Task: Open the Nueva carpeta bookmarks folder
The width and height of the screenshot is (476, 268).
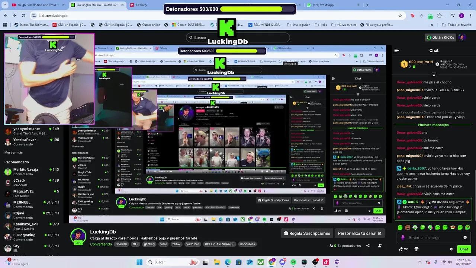Action: click(x=344, y=25)
